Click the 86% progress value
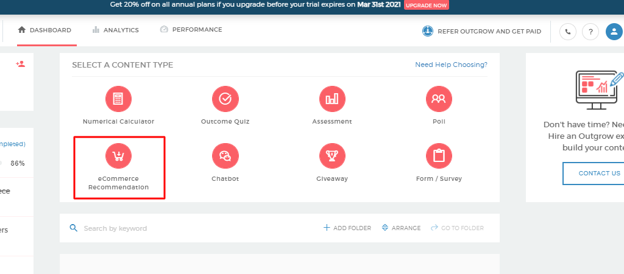 [18, 163]
